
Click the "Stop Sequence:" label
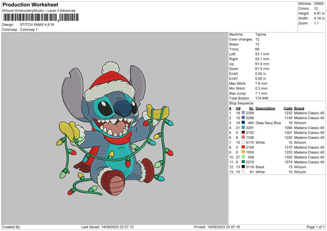[241, 103]
